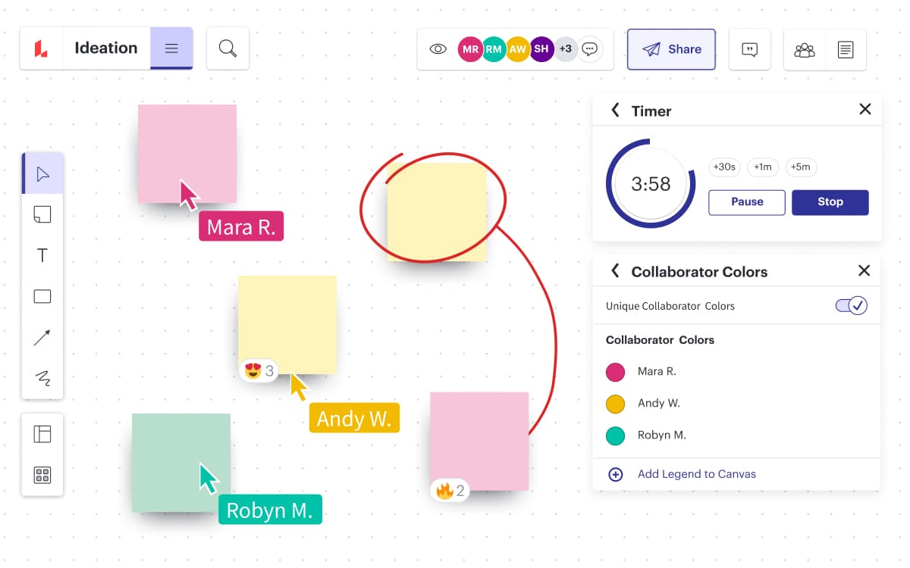Click Add Legend to Canvas

tap(697, 474)
